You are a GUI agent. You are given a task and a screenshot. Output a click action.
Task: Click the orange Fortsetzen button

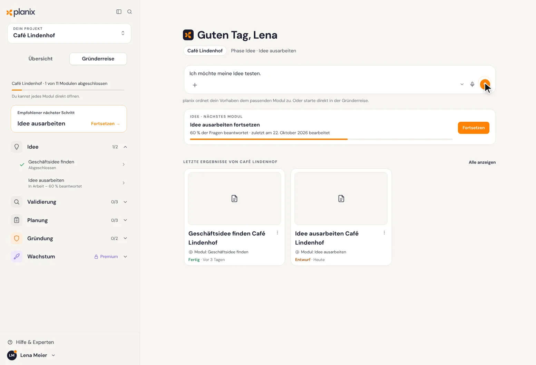point(474,128)
